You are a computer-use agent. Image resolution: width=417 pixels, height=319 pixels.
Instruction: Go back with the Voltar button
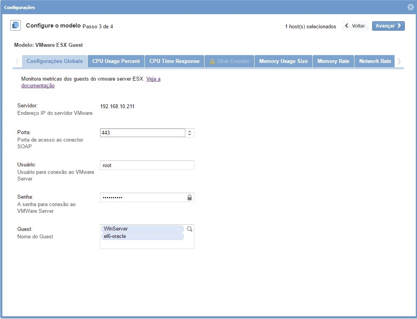(355, 26)
